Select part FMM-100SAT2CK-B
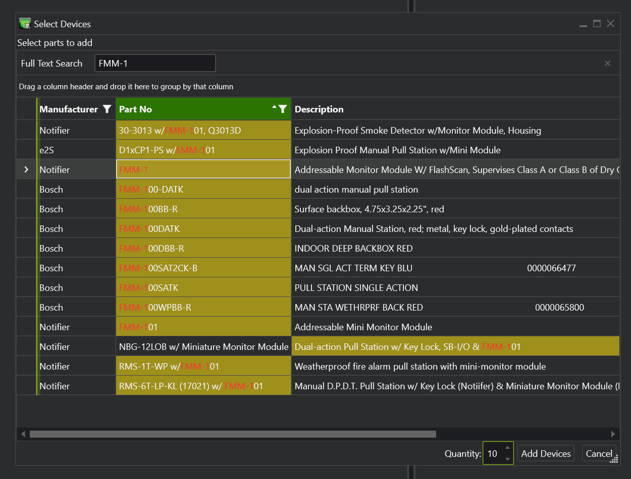The image size is (631, 479). pyautogui.click(x=203, y=268)
